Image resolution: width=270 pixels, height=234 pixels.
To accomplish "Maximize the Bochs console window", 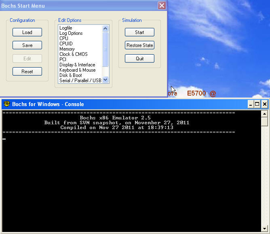I will [x=257, y=104].
